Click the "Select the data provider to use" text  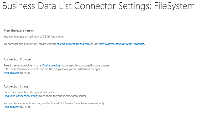tap(23, 65)
